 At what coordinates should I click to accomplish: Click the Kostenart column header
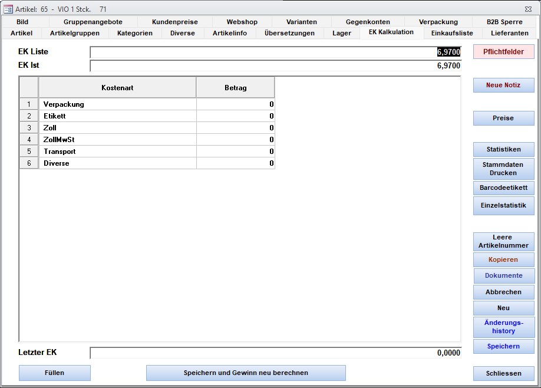[x=117, y=88]
